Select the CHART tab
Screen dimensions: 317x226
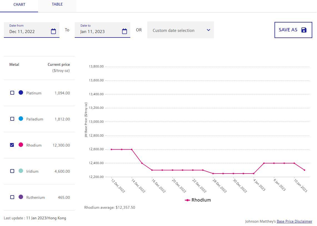point(19,5)
